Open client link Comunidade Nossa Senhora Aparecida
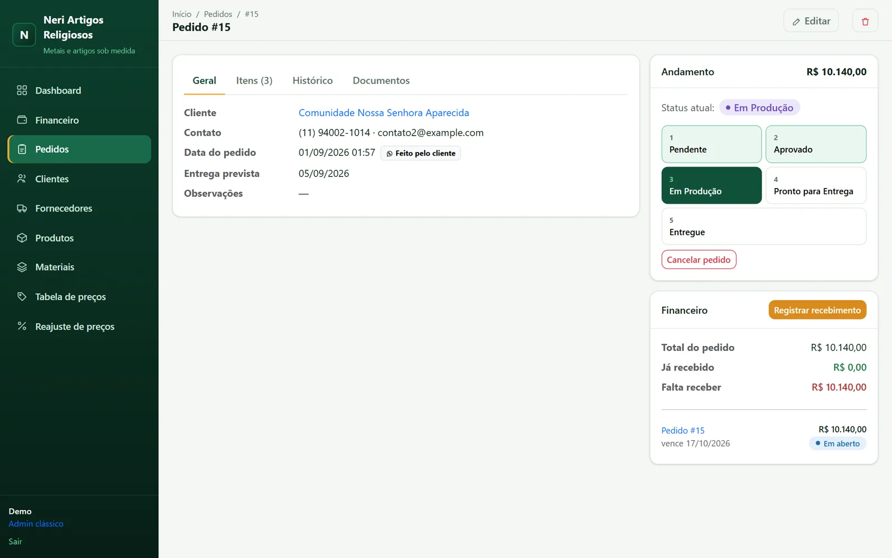 (x=384, y=113)
